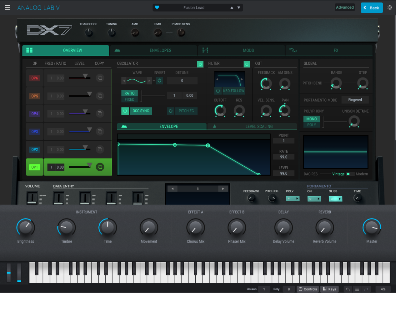Select the FIXED frequency mode
This screenshot has height=312, width=396.
pyautogui.click(x=129, y=99)
